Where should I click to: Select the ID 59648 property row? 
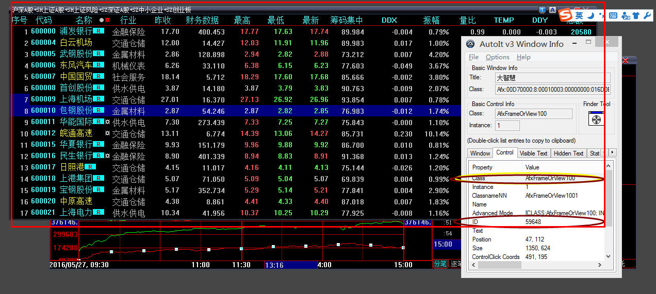coord(536,222)
